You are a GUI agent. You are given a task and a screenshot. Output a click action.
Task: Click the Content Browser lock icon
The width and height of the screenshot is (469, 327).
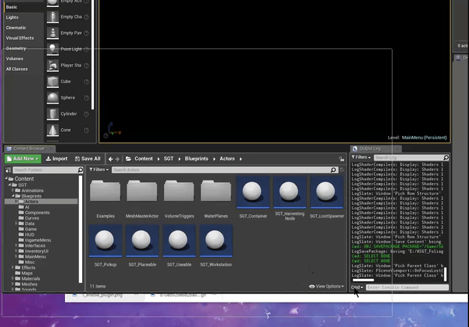pyautogui.click(x=342, y=159)
